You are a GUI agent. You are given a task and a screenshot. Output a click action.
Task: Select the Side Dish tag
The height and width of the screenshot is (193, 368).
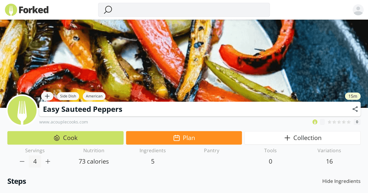(68, 96)
